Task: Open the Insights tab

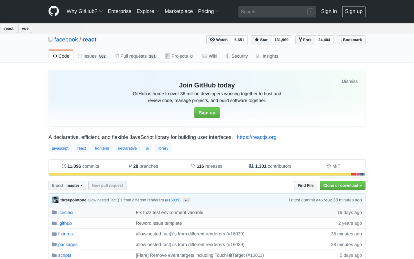Action: point(270,56)
